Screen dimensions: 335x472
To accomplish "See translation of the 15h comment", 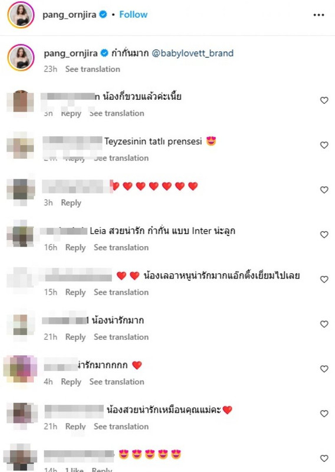I will point(121,292).
